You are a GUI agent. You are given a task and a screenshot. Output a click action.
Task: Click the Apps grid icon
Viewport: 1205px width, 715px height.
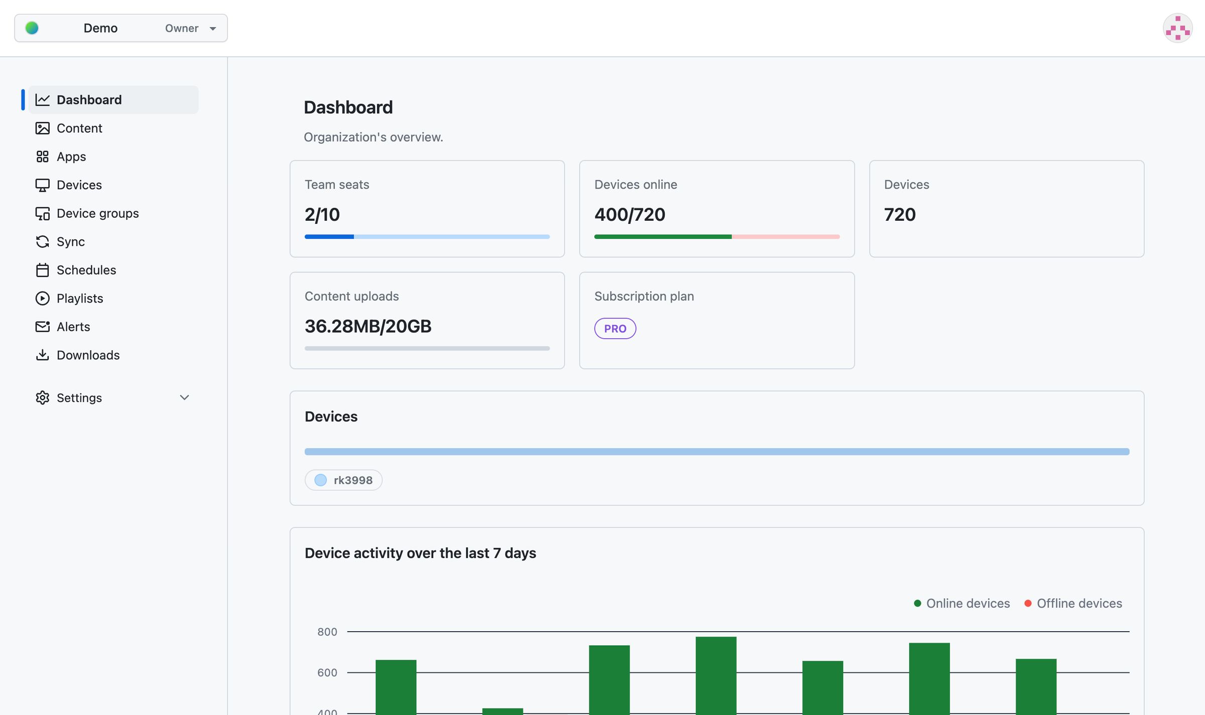(43, 157)
